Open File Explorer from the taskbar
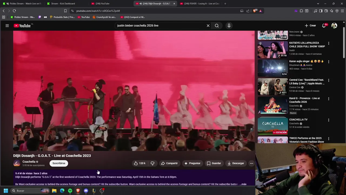346x195 pixels. coord(54,191)
